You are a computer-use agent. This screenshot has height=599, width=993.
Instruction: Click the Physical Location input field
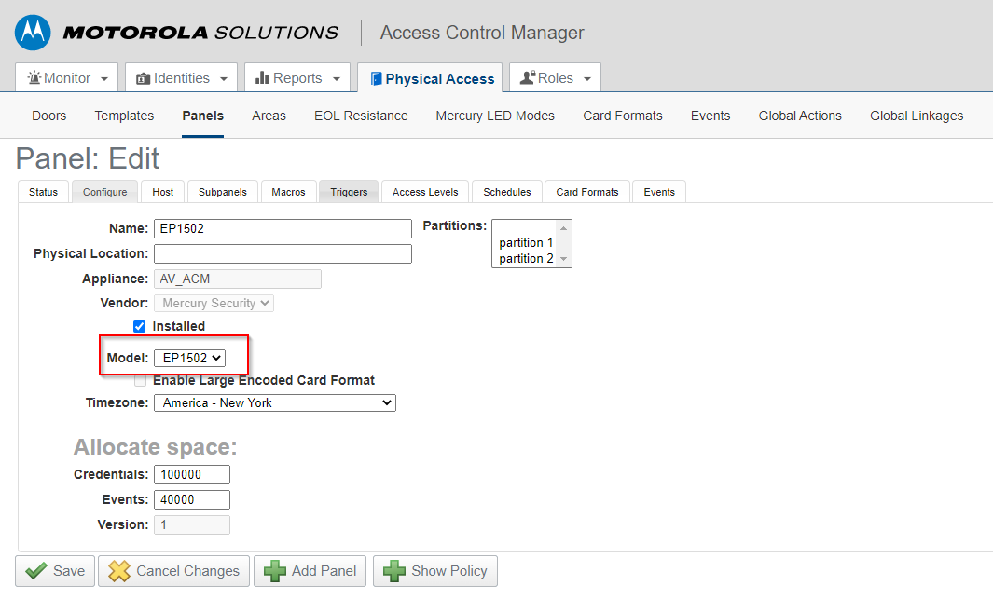[282, 253]
